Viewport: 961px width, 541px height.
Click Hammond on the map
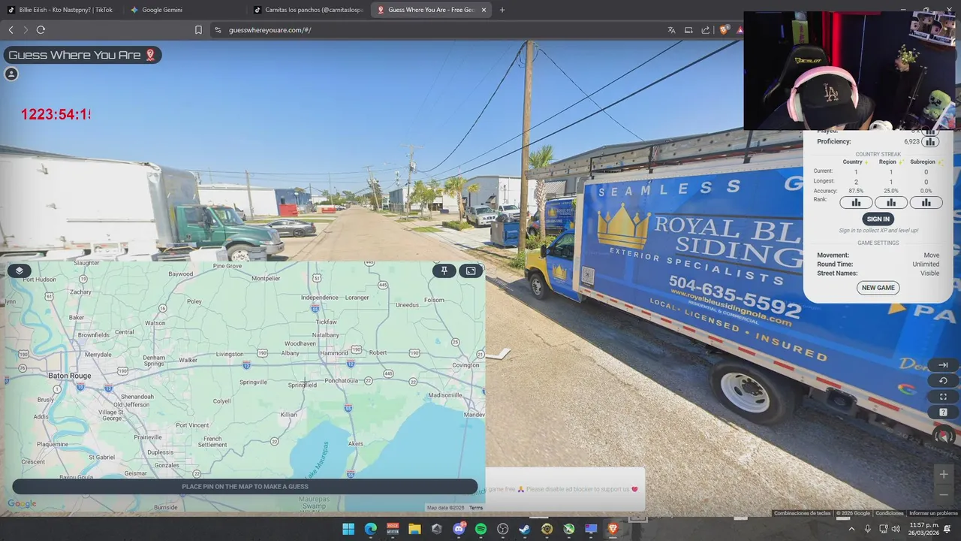[x=334, y=352]
